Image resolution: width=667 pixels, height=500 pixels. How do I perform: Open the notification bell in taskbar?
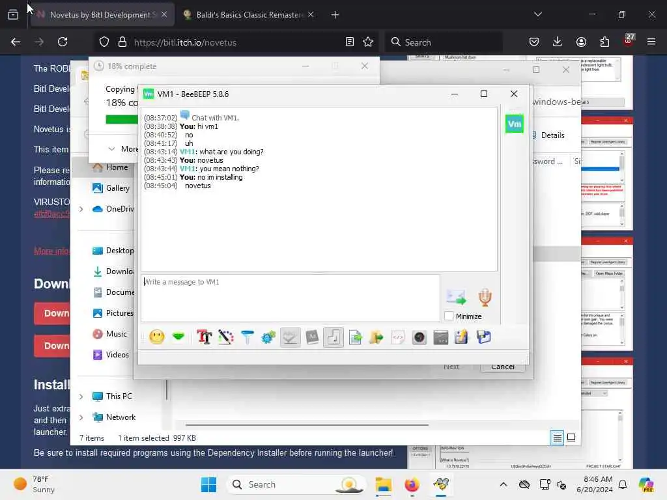pyautogui.click(x=623, y=484)
